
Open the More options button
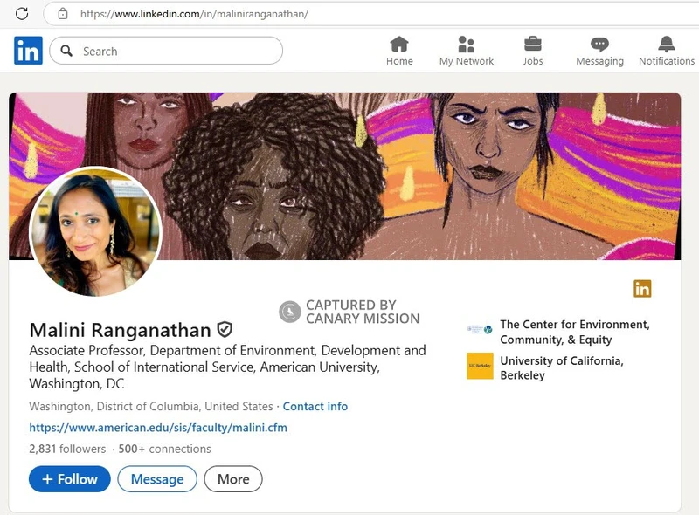coord(233,479)
